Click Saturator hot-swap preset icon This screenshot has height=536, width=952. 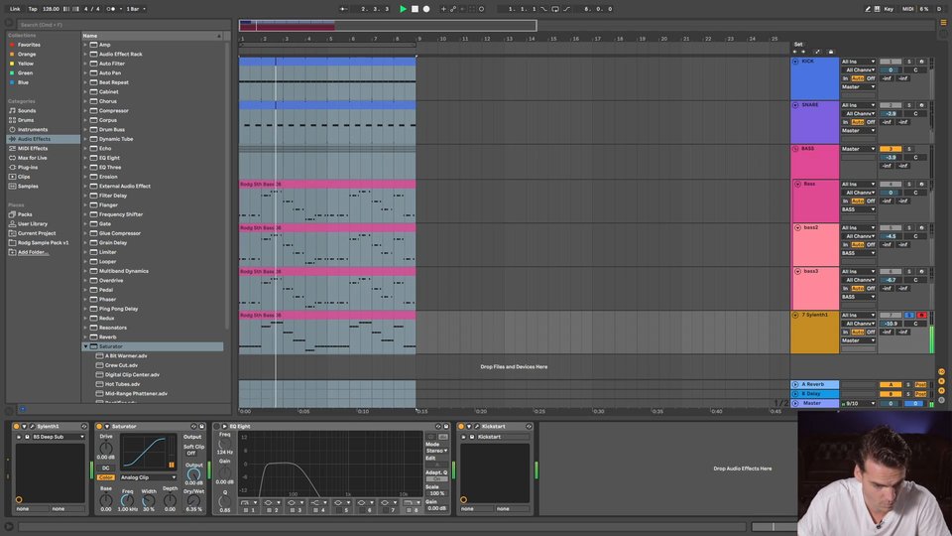point(194,427)
